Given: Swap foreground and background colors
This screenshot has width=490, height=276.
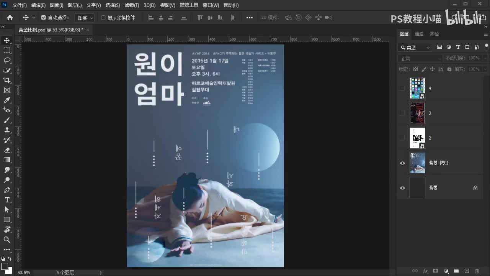Looking at the screenshot, I should [x=10, y=259].
